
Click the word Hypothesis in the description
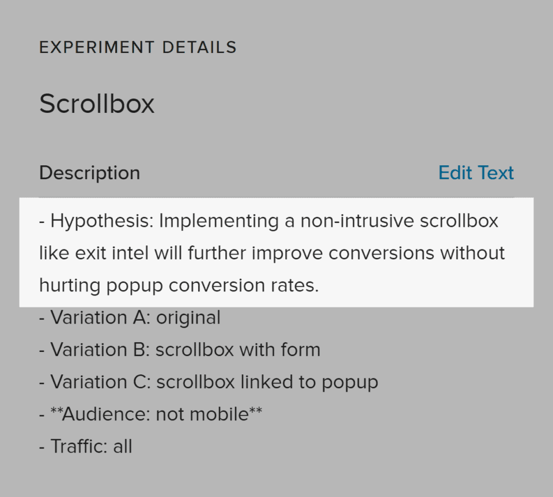[x=101, y=221]
